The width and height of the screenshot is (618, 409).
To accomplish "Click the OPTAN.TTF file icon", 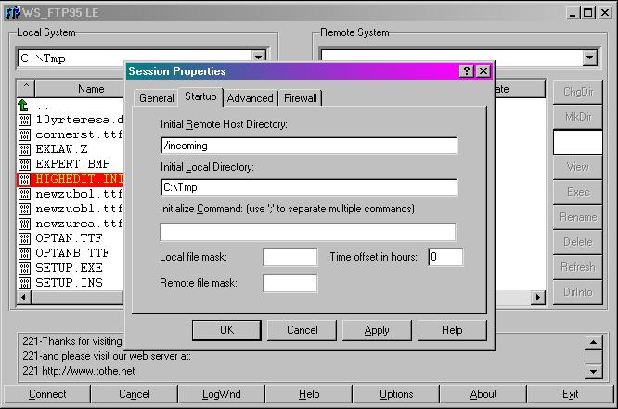I will [24, 238].
